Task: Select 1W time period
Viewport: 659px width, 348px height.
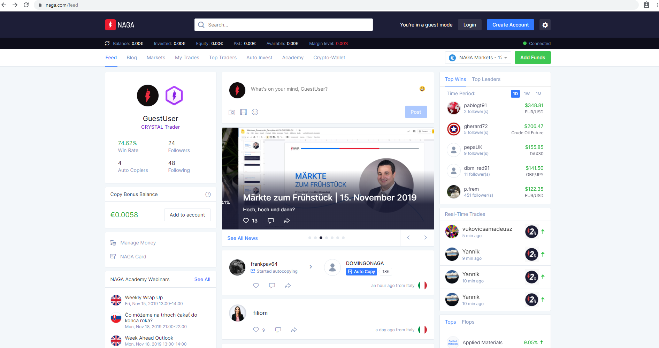Action: (x=527, y=94)
